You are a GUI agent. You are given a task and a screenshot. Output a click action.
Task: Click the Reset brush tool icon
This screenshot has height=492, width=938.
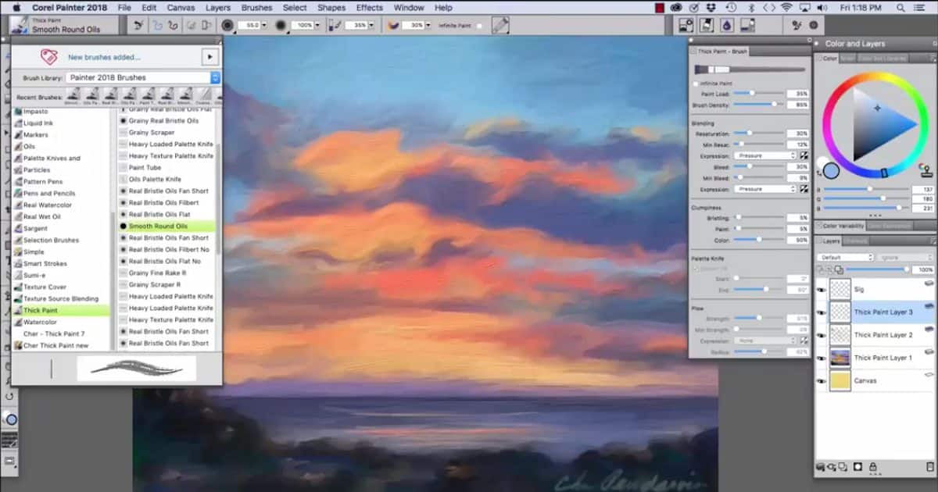pos(138,25)
